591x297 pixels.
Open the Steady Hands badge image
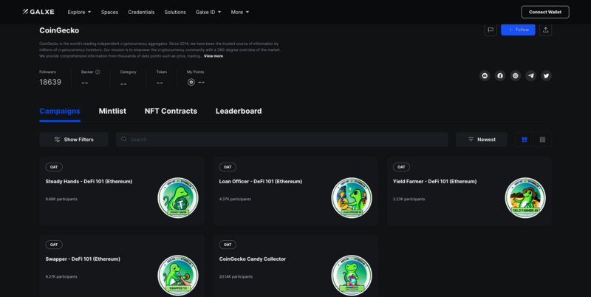coord(178,198)
